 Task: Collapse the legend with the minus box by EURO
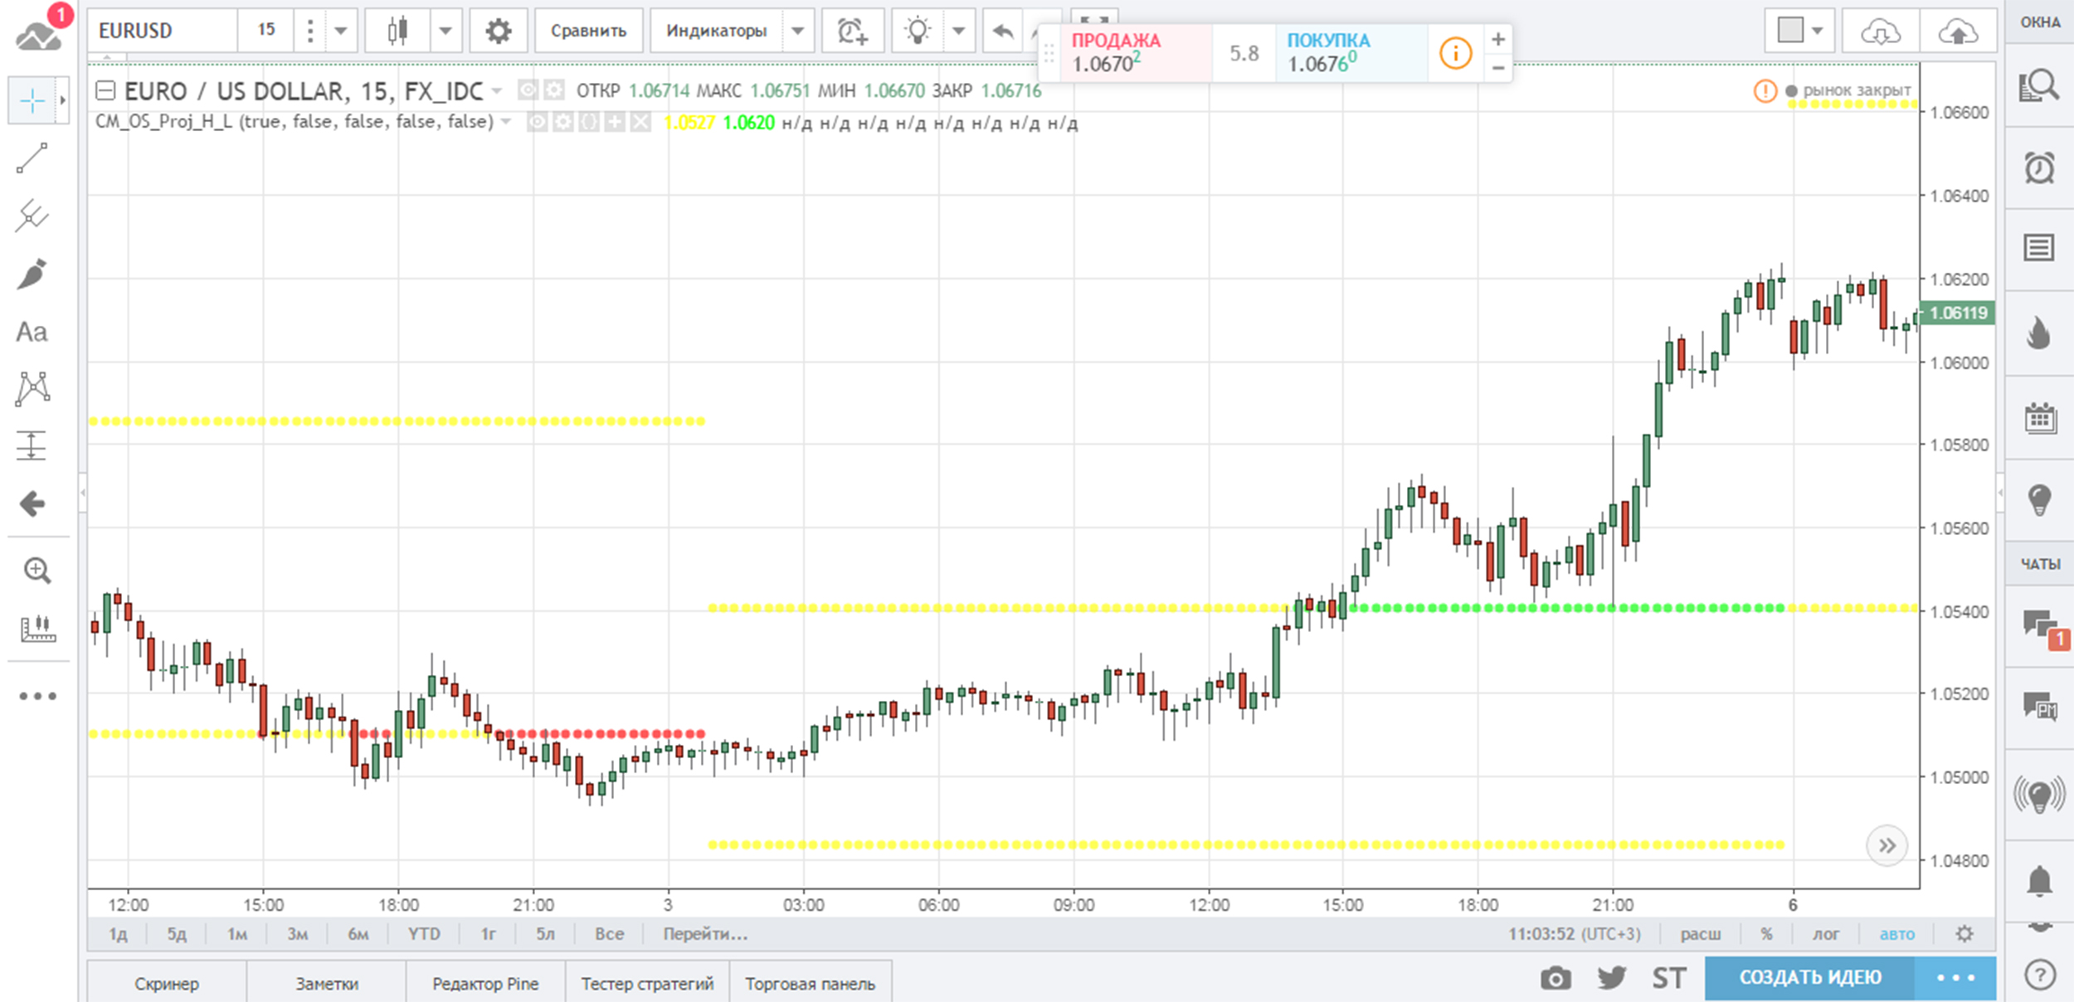(105, 90)
